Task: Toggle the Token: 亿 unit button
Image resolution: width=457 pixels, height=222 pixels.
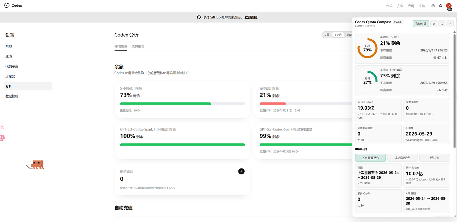Action: [421, 24]
